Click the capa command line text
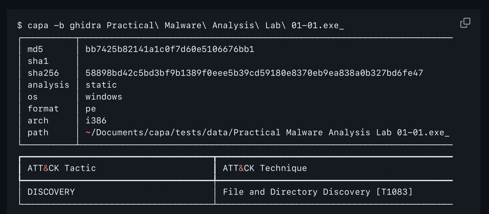This screenshot has width=489, height=214. [x=181, y=26]
